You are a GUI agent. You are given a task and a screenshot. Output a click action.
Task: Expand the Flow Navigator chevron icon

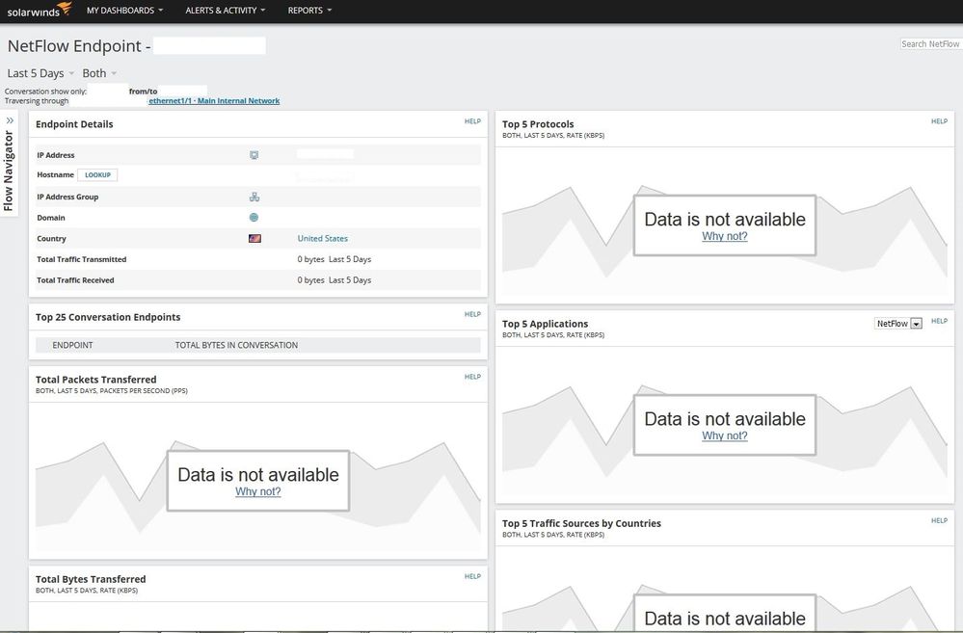10,120
